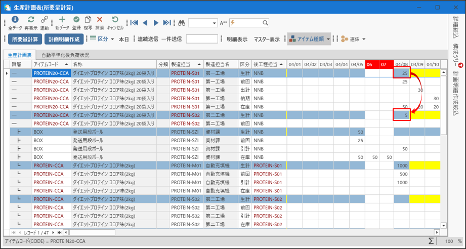Click the 再表示 refresh icon

point(31,19)
